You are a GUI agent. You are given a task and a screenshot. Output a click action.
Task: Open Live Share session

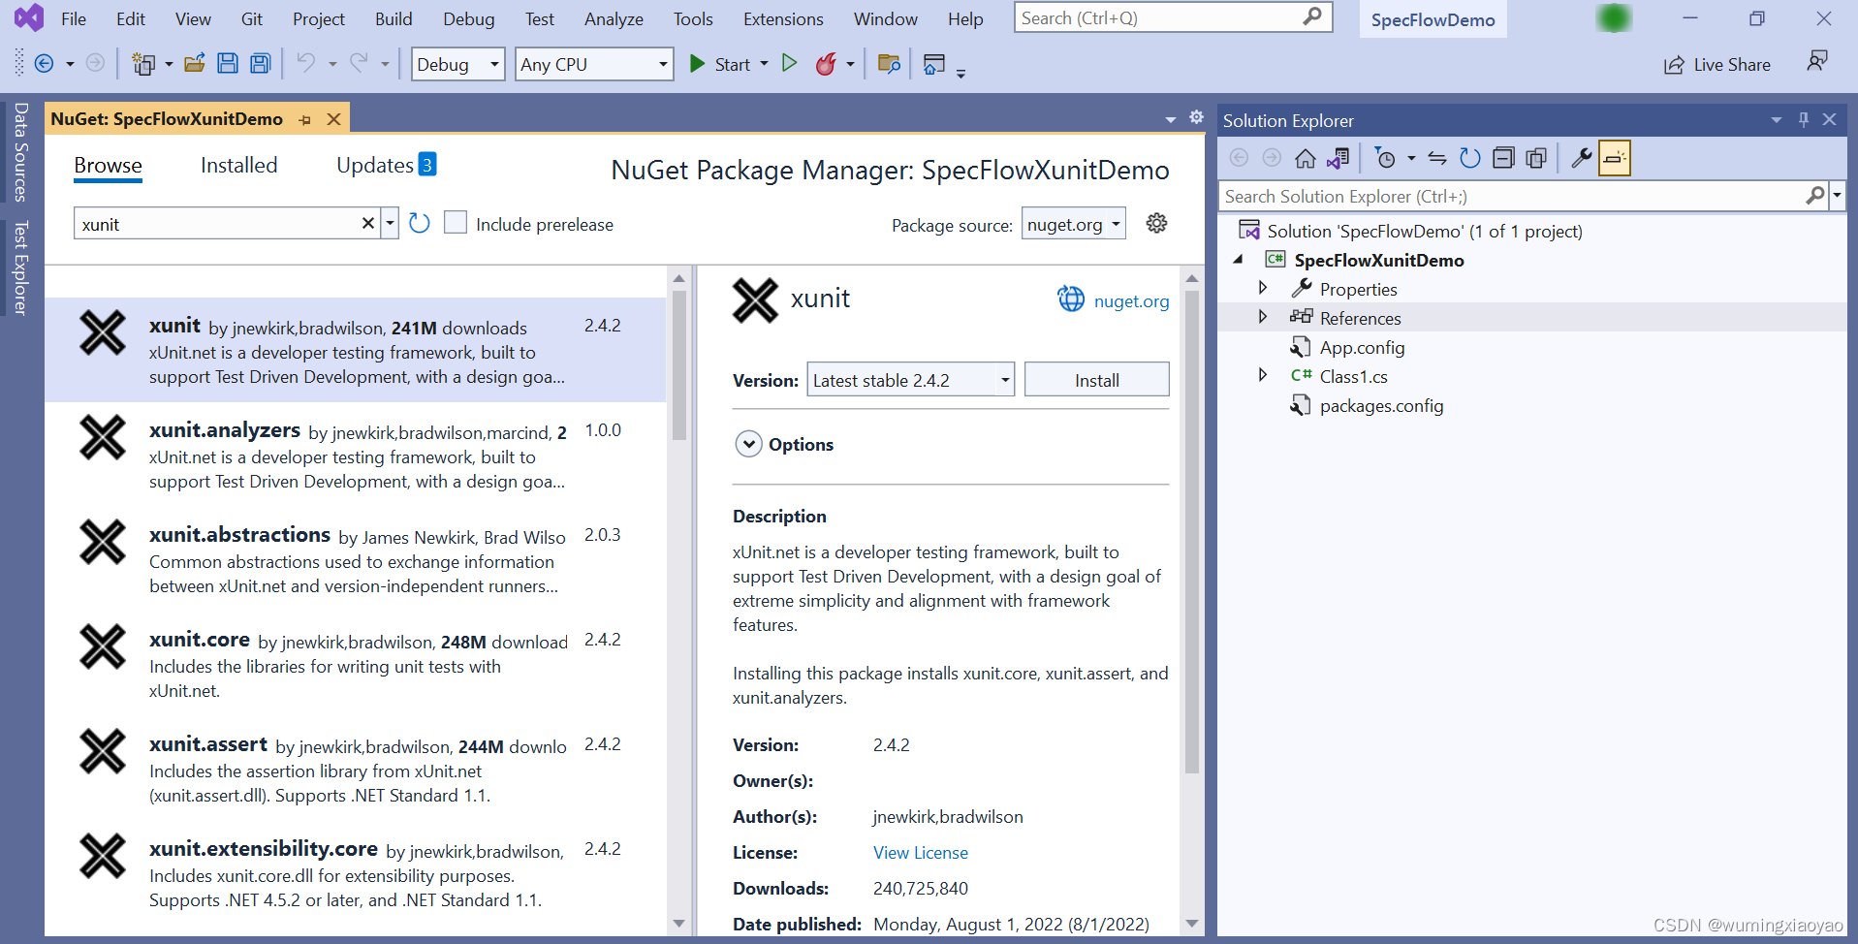pos(1717,65)
